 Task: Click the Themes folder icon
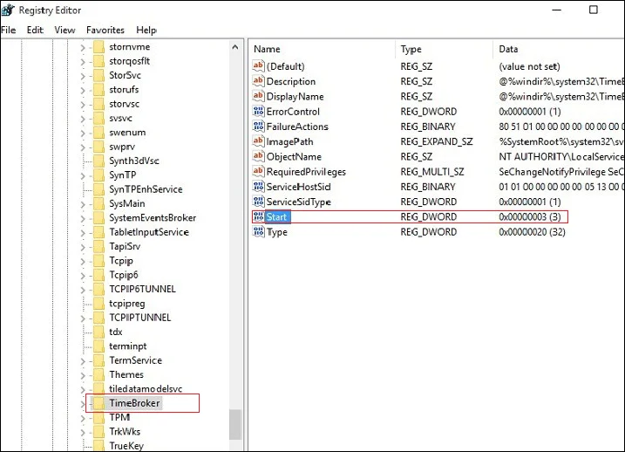coord(99,374)
